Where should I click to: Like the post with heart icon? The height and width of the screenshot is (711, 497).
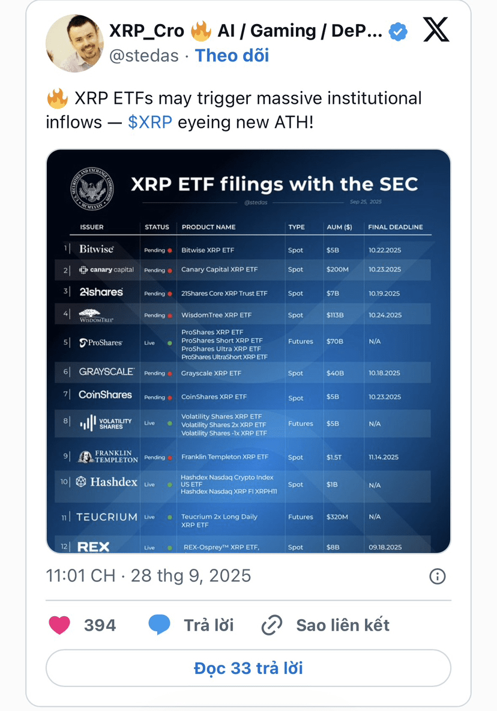[59, 625]
